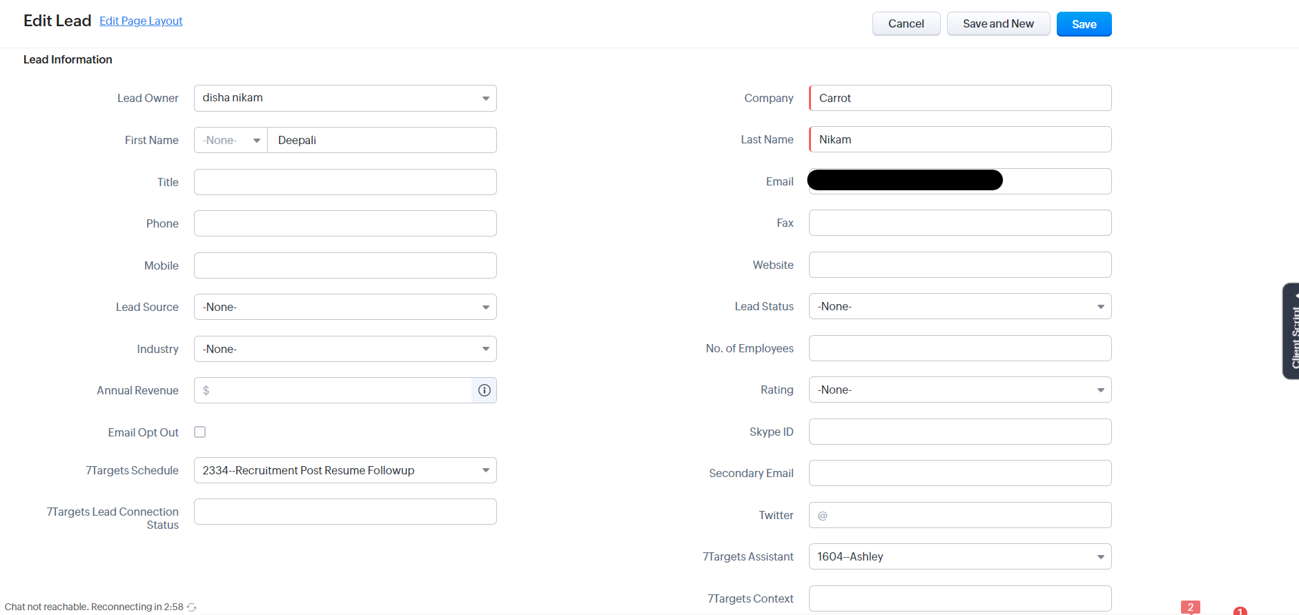1299x615 pixels.
Task: Open the Edit Page Layout link
Action: tap(141, 21)
